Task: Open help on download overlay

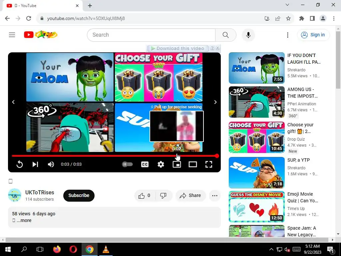Action: (212, 48)
